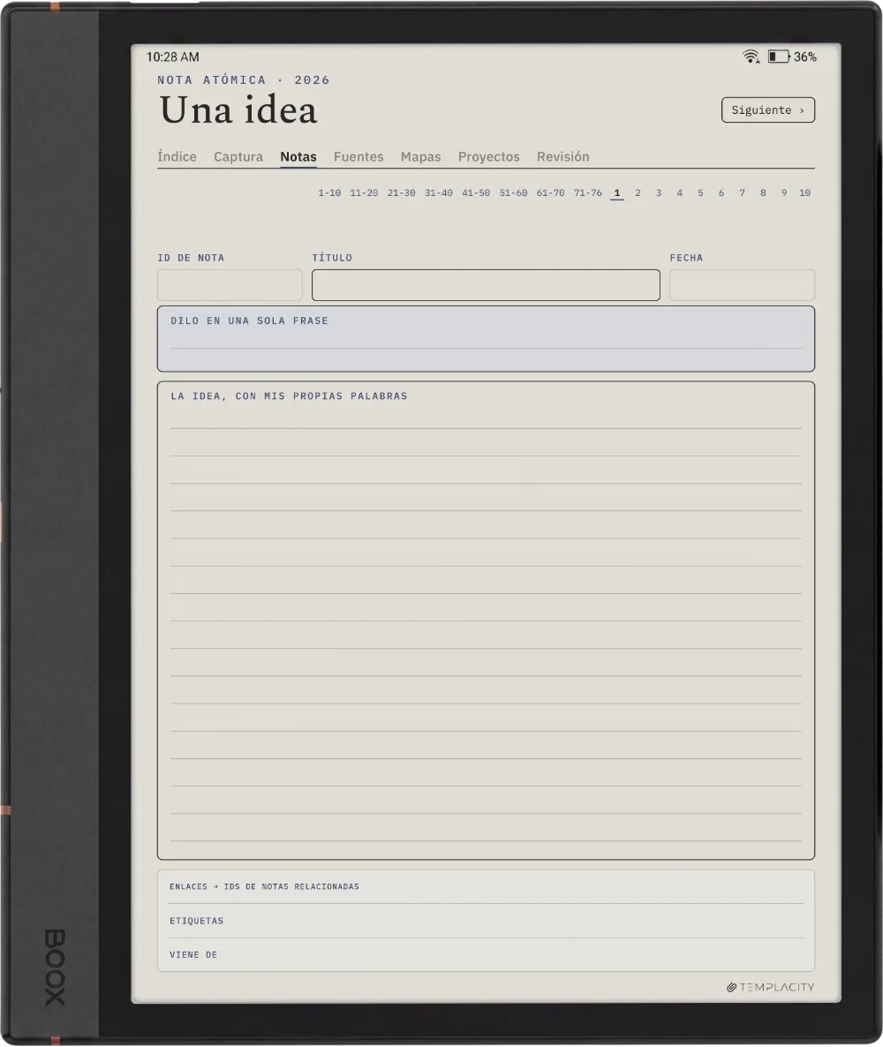Tap the battery indicator icon

tap(778, 56)
